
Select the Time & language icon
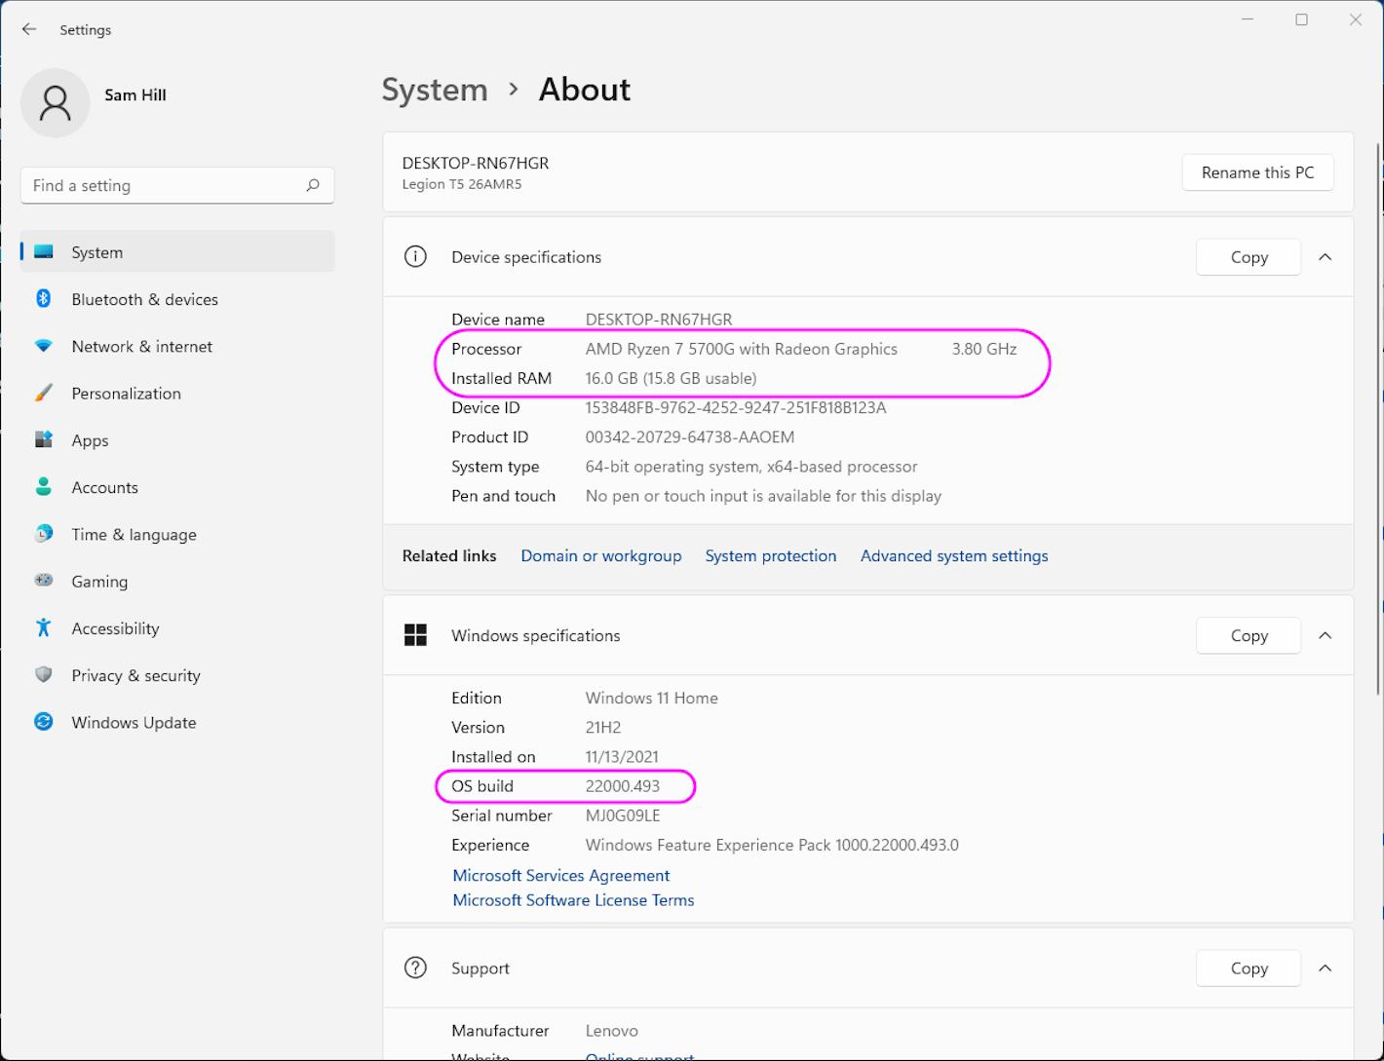[44, 534]
